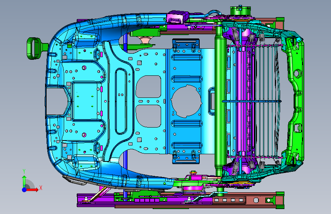This screenshot has height=214, width=331.
Task: Click the large circular cutout in blue plate
Action: coord(186,101)
